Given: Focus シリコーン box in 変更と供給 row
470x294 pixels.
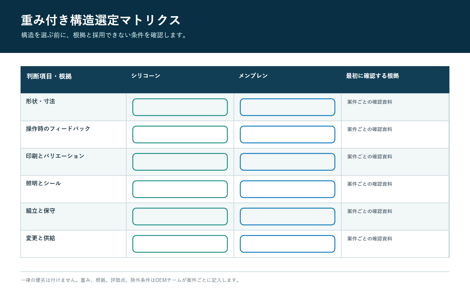Looking at the screenshot, I should (180, 244).
